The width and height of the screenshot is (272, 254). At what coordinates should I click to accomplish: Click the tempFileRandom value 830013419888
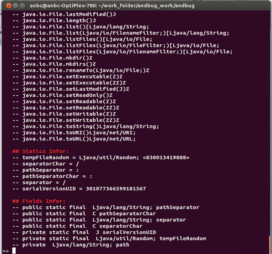166,158
